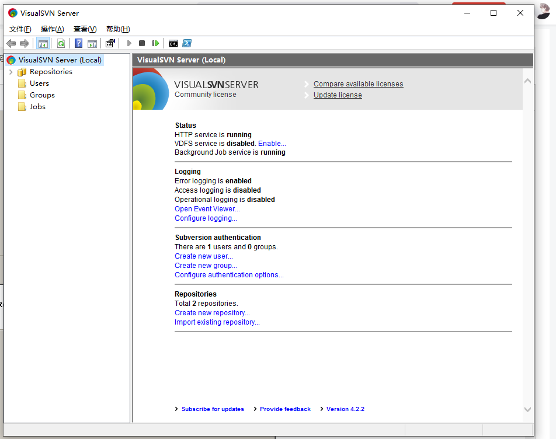Select the Users tree item label
This screenshot has width=556, height=439.
tap(39, 83)
